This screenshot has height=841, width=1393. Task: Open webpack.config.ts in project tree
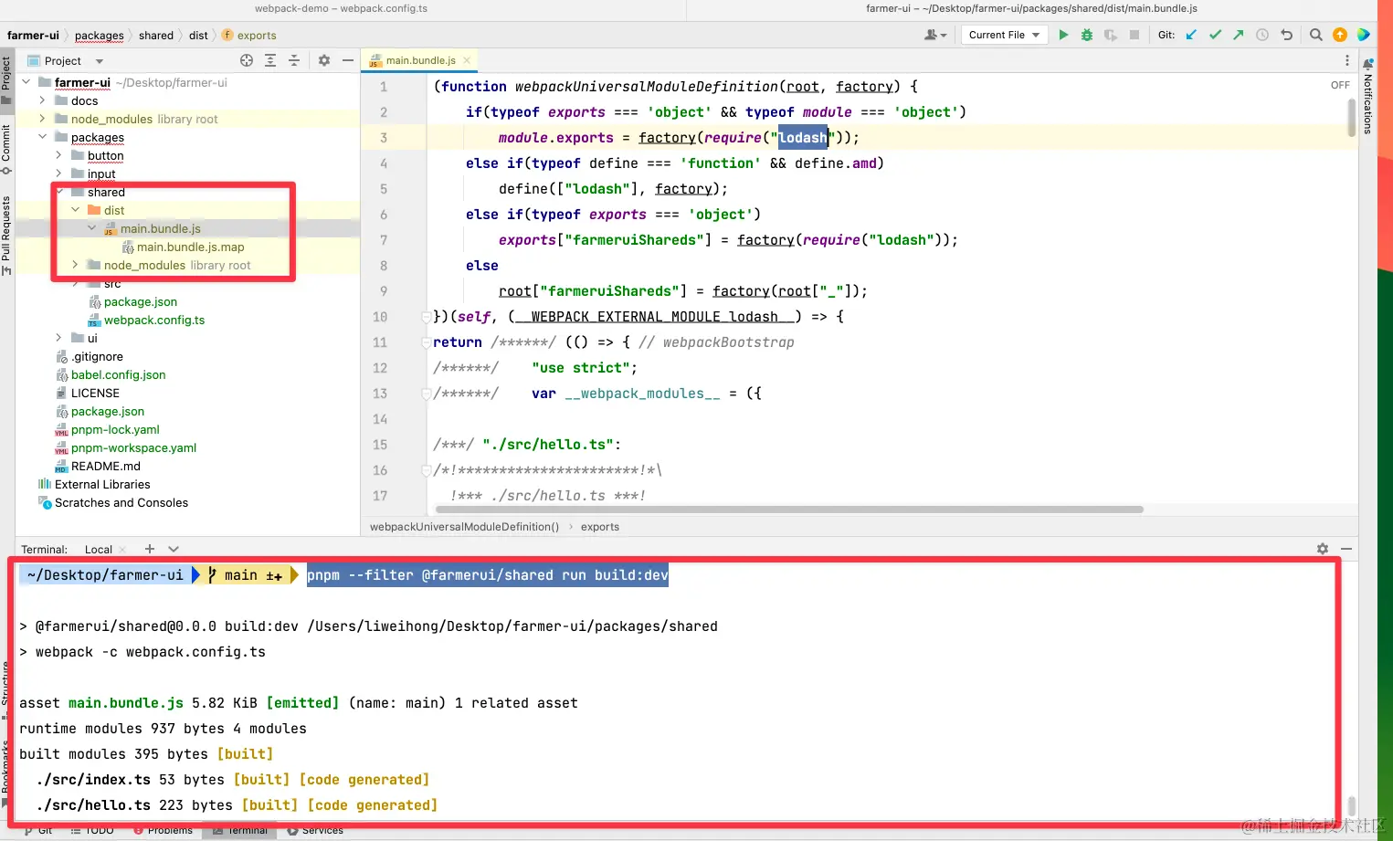pyautogui.click(x=154, y=320)
